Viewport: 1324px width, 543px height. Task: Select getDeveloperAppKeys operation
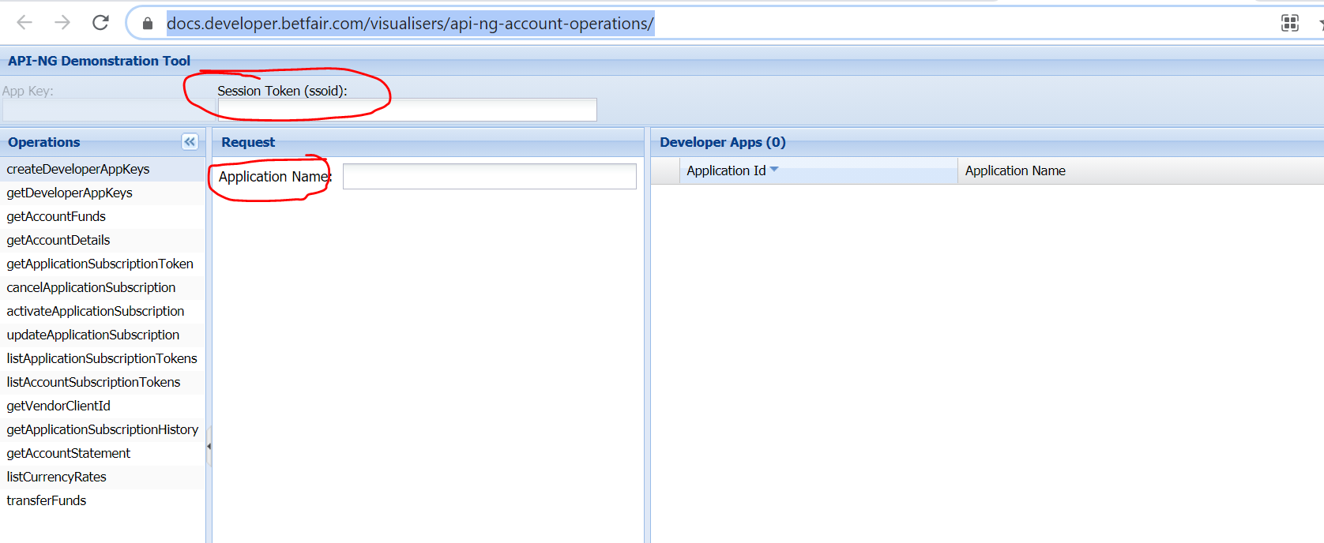coord(103,193)
